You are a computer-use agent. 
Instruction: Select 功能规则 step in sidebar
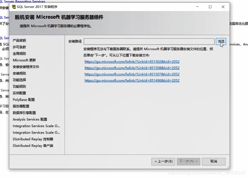click(x=19, y=86)
